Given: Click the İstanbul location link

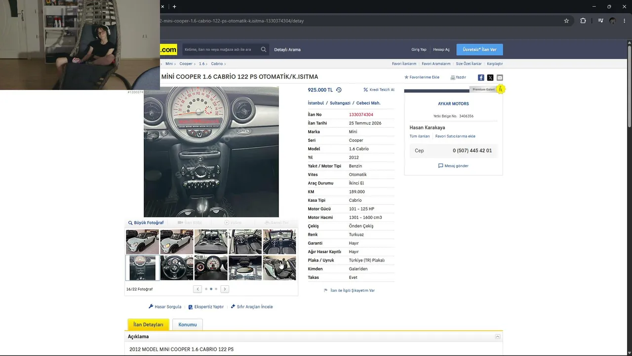Looking at the screenshot, I should tap(316, 103).
